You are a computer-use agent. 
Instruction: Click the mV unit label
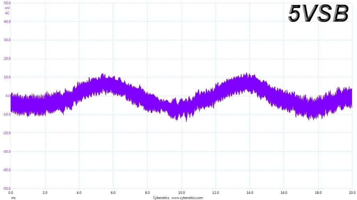pos(7,8)
